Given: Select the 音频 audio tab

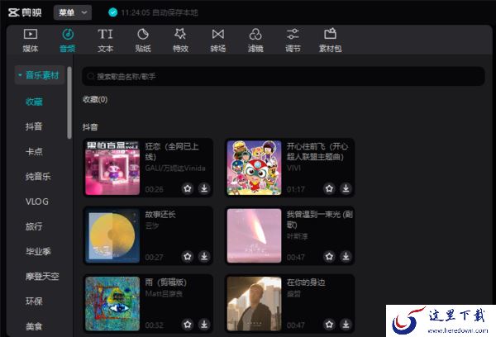Looking at the screenshot, I should (68, 40).
